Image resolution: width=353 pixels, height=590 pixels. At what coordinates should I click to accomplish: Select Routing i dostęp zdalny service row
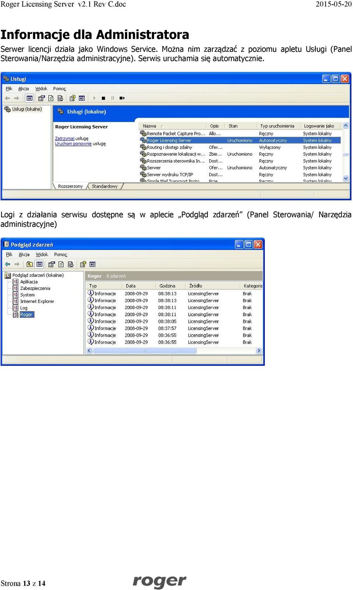click(x=240, y=147)
